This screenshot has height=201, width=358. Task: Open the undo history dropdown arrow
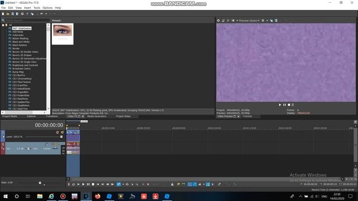tap(46, 14)
